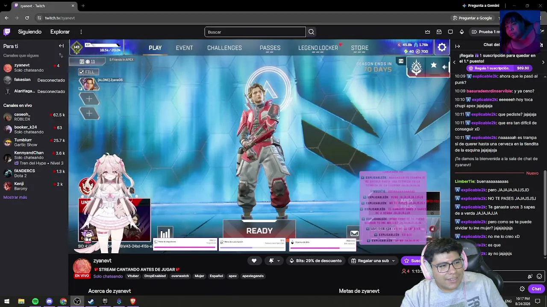This screenshot has width=547, height=307.
Task: Reload the browser page
Action: tap(27, 18)
